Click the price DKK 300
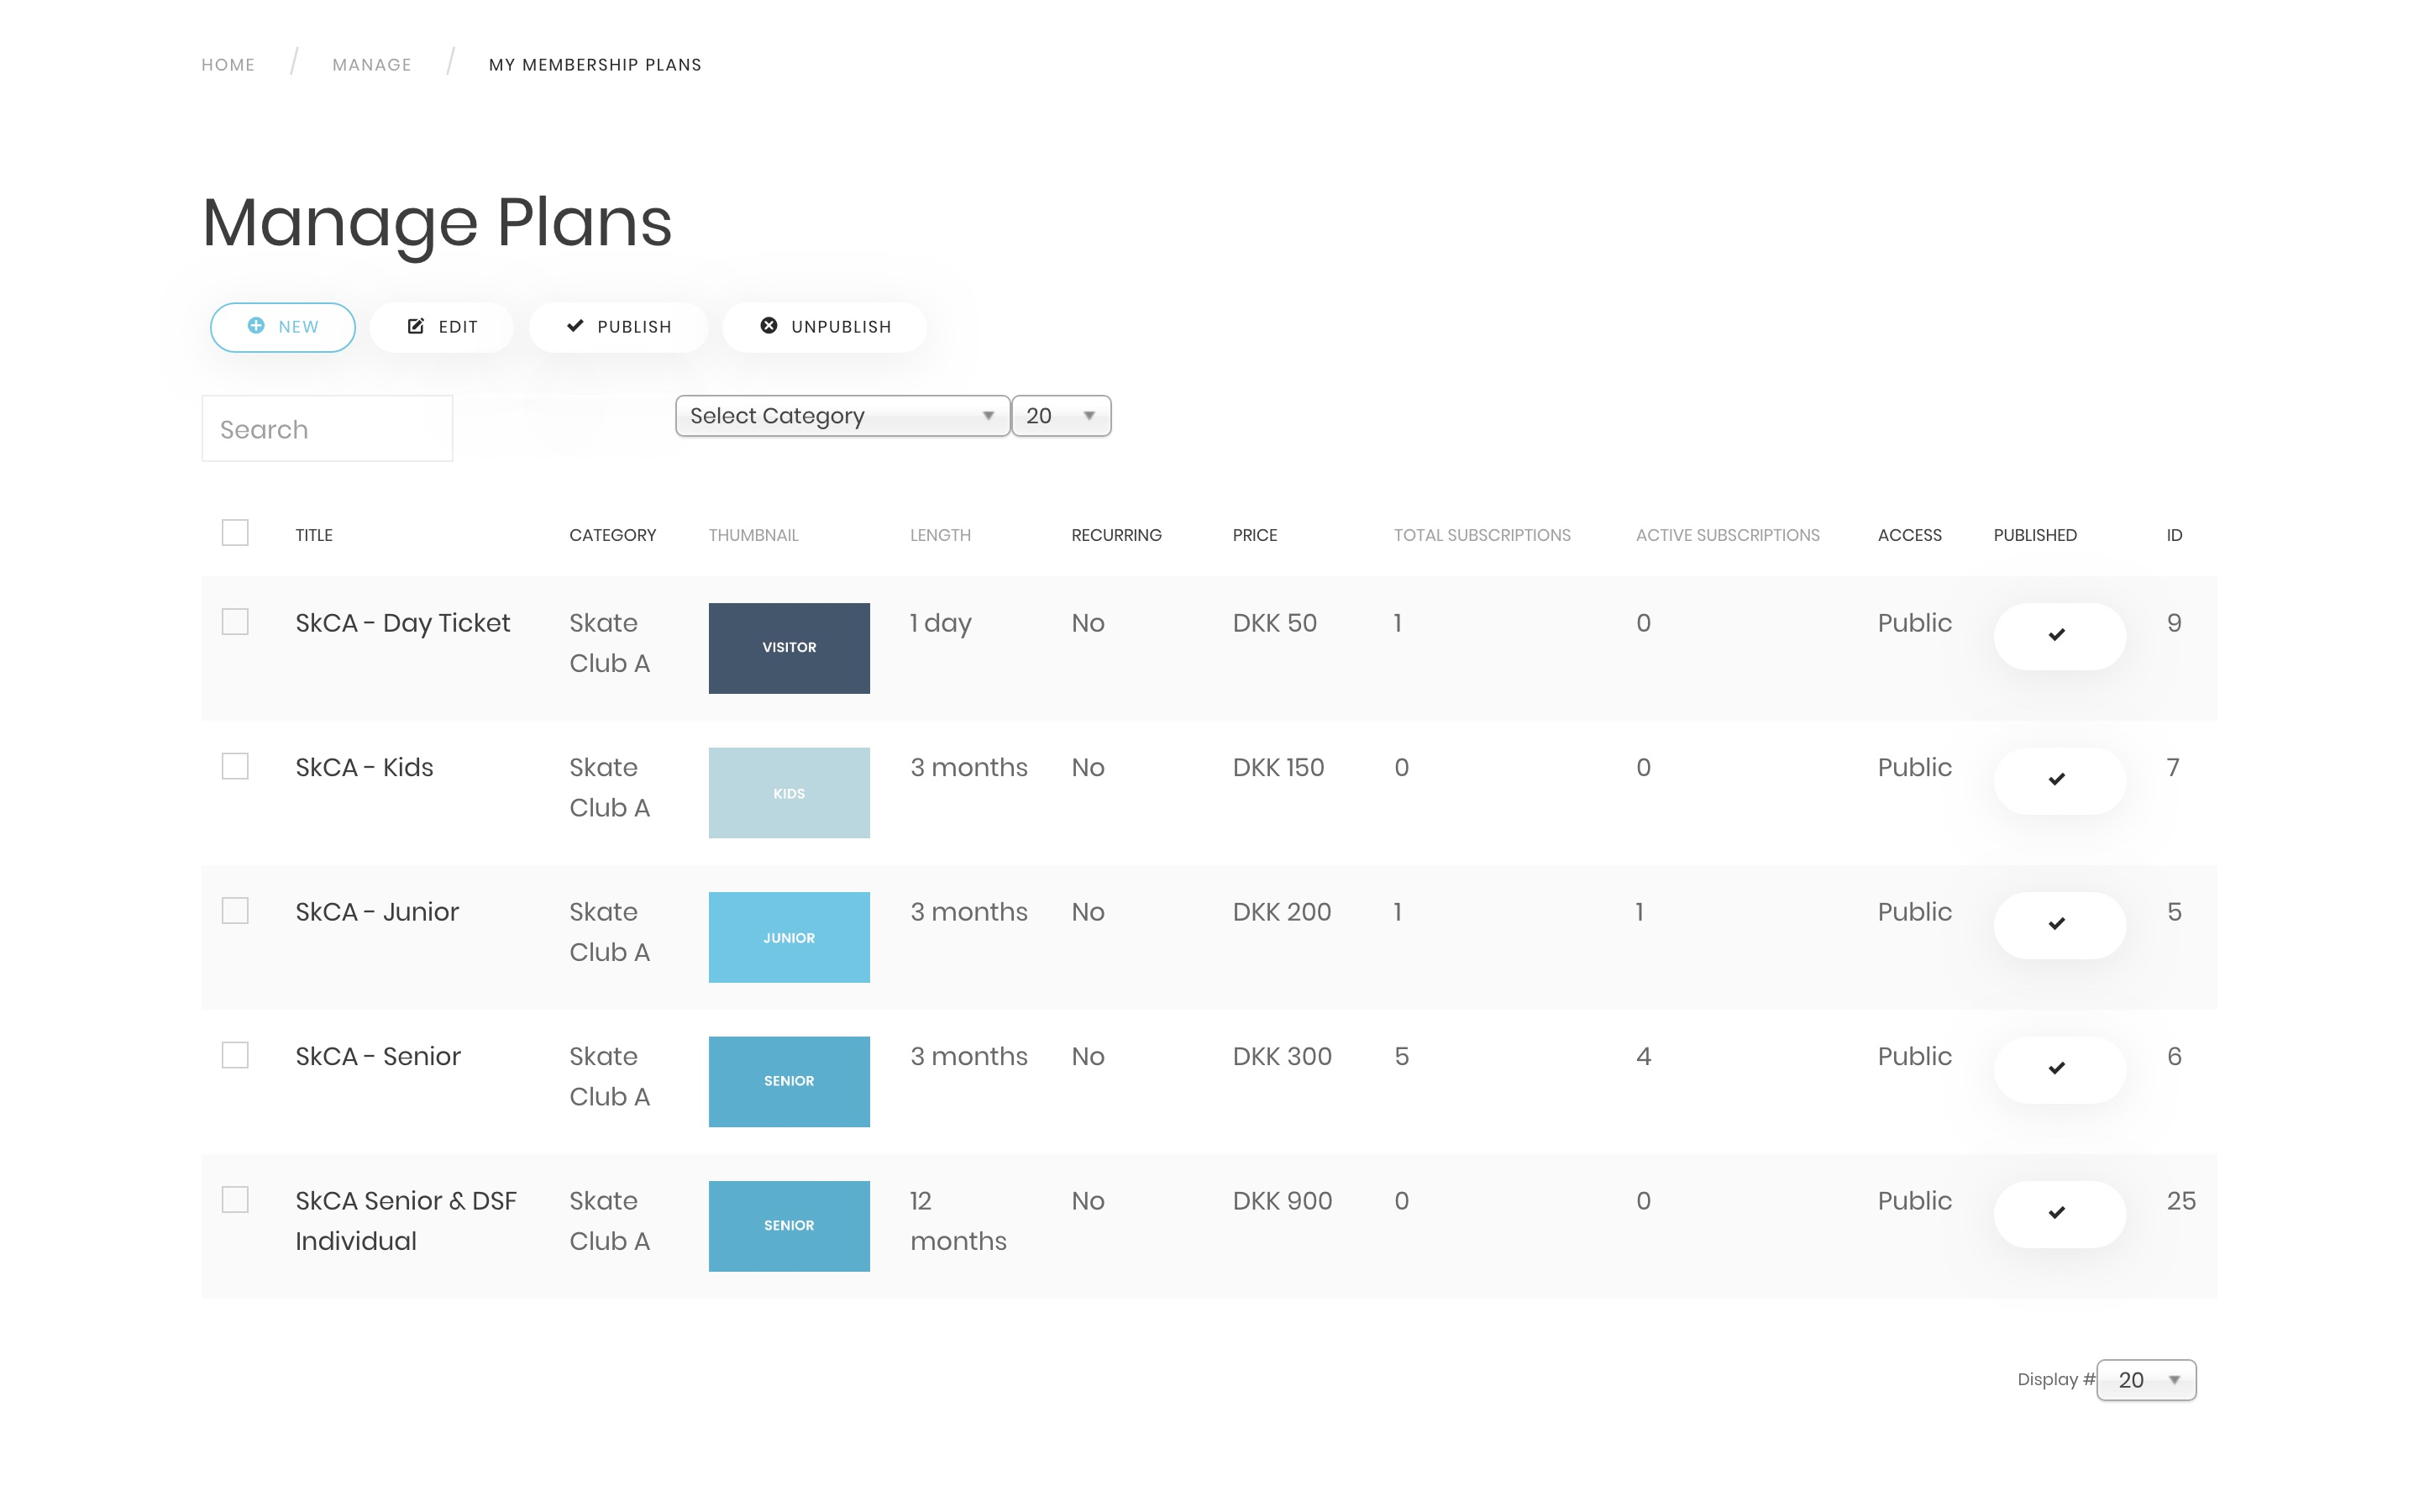2419x1512 pixels. pos(1282,1056)
